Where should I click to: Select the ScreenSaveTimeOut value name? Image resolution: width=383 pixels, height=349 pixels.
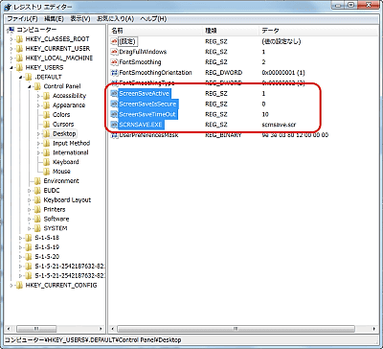(x=147, y=114)
